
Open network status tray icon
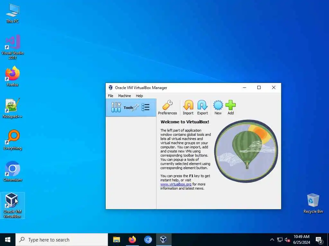(280, 240)
